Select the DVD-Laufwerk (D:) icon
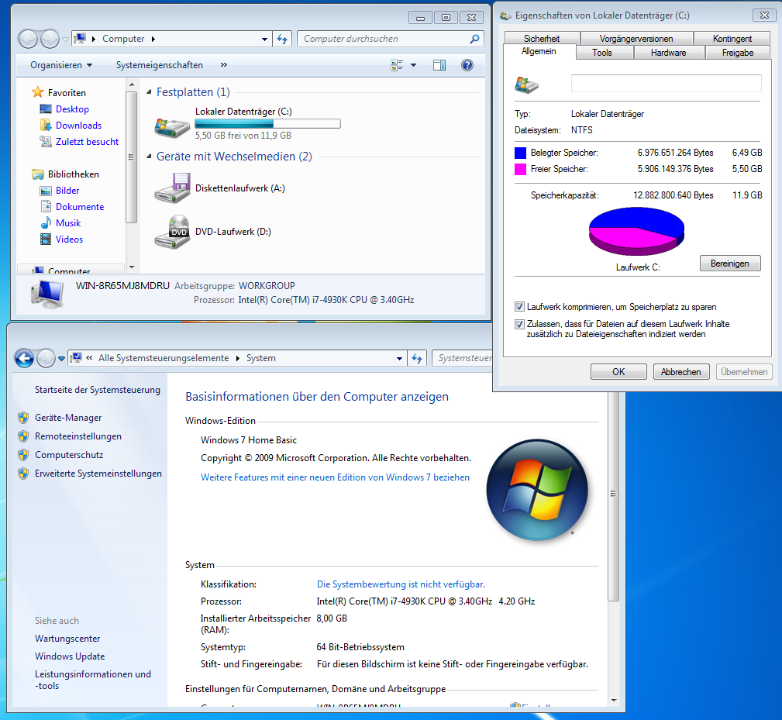This screenshot has height=720, width=782. [172, 232]
